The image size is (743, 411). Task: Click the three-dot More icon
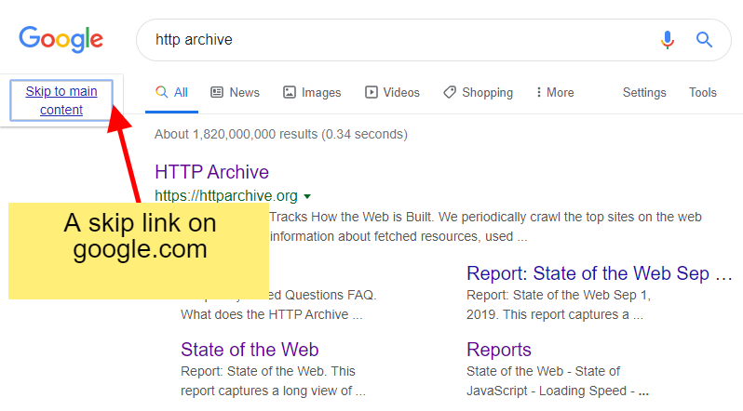[539, 92]
